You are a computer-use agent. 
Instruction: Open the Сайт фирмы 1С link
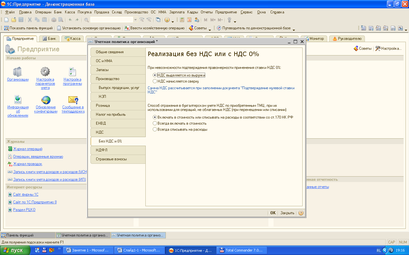click(x=26, y=194)
